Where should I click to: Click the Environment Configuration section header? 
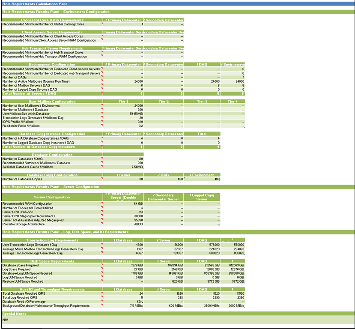[51, 65]
